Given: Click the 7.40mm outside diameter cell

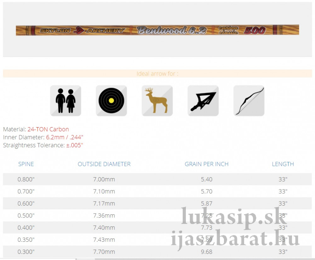Looking at the screenshot, I should (x=104, y=228).
